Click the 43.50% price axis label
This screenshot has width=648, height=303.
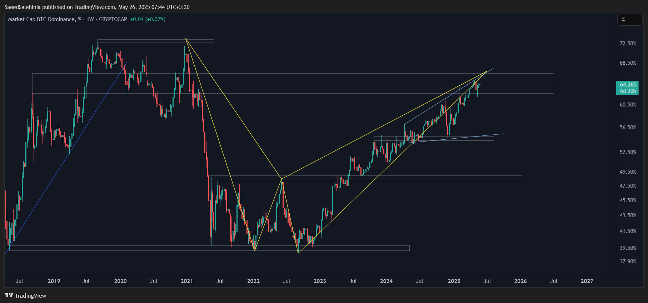click(x=628, y=215)
